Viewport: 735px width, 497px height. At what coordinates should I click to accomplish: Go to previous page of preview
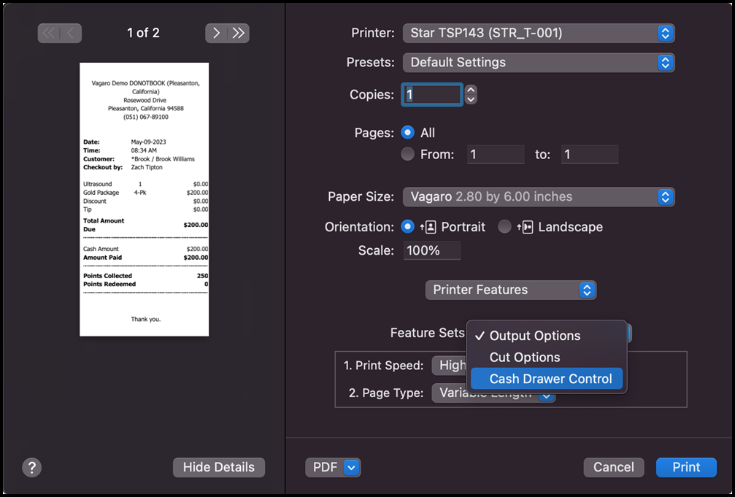[71, 33]
